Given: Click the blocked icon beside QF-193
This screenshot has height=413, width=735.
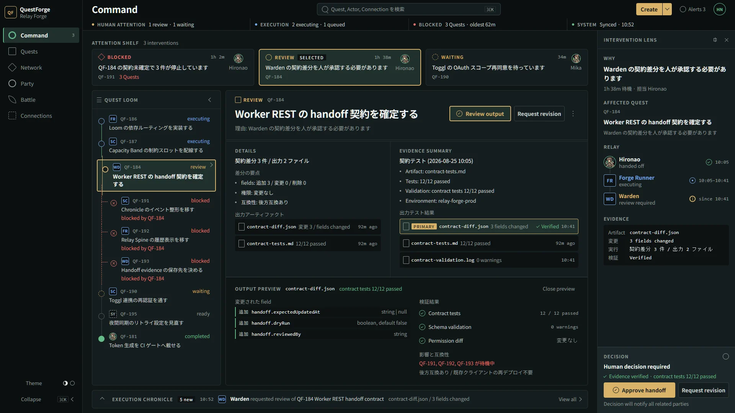Looking at the screenshot, I should click(114, 263).
